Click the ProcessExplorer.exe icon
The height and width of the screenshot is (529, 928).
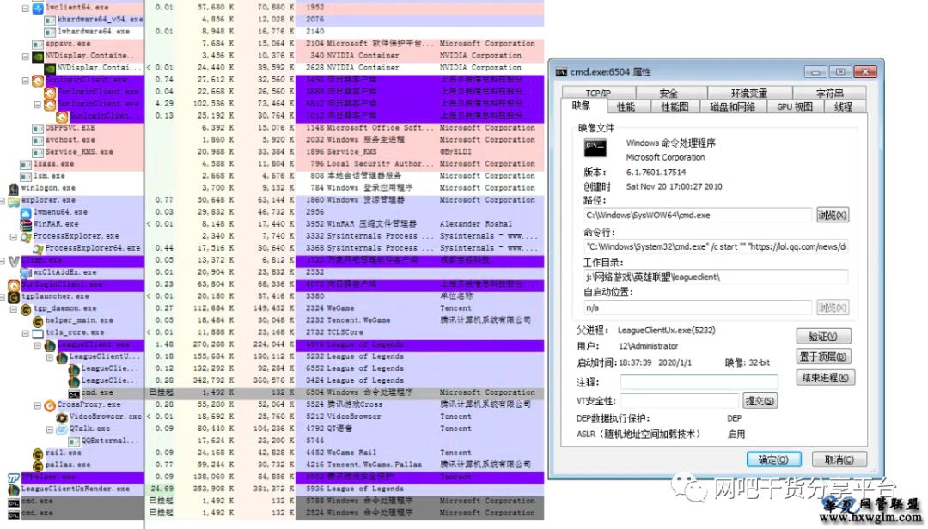[x=26, y=237]
